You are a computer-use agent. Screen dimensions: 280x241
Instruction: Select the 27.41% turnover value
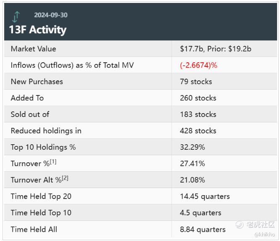click(x=192, y=164)
